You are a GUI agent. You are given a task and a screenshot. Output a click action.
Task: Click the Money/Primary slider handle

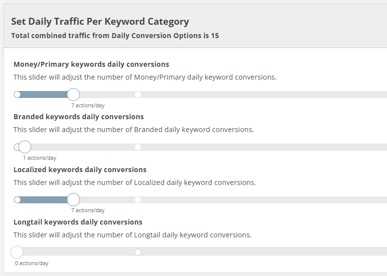(x=73, y=94)
